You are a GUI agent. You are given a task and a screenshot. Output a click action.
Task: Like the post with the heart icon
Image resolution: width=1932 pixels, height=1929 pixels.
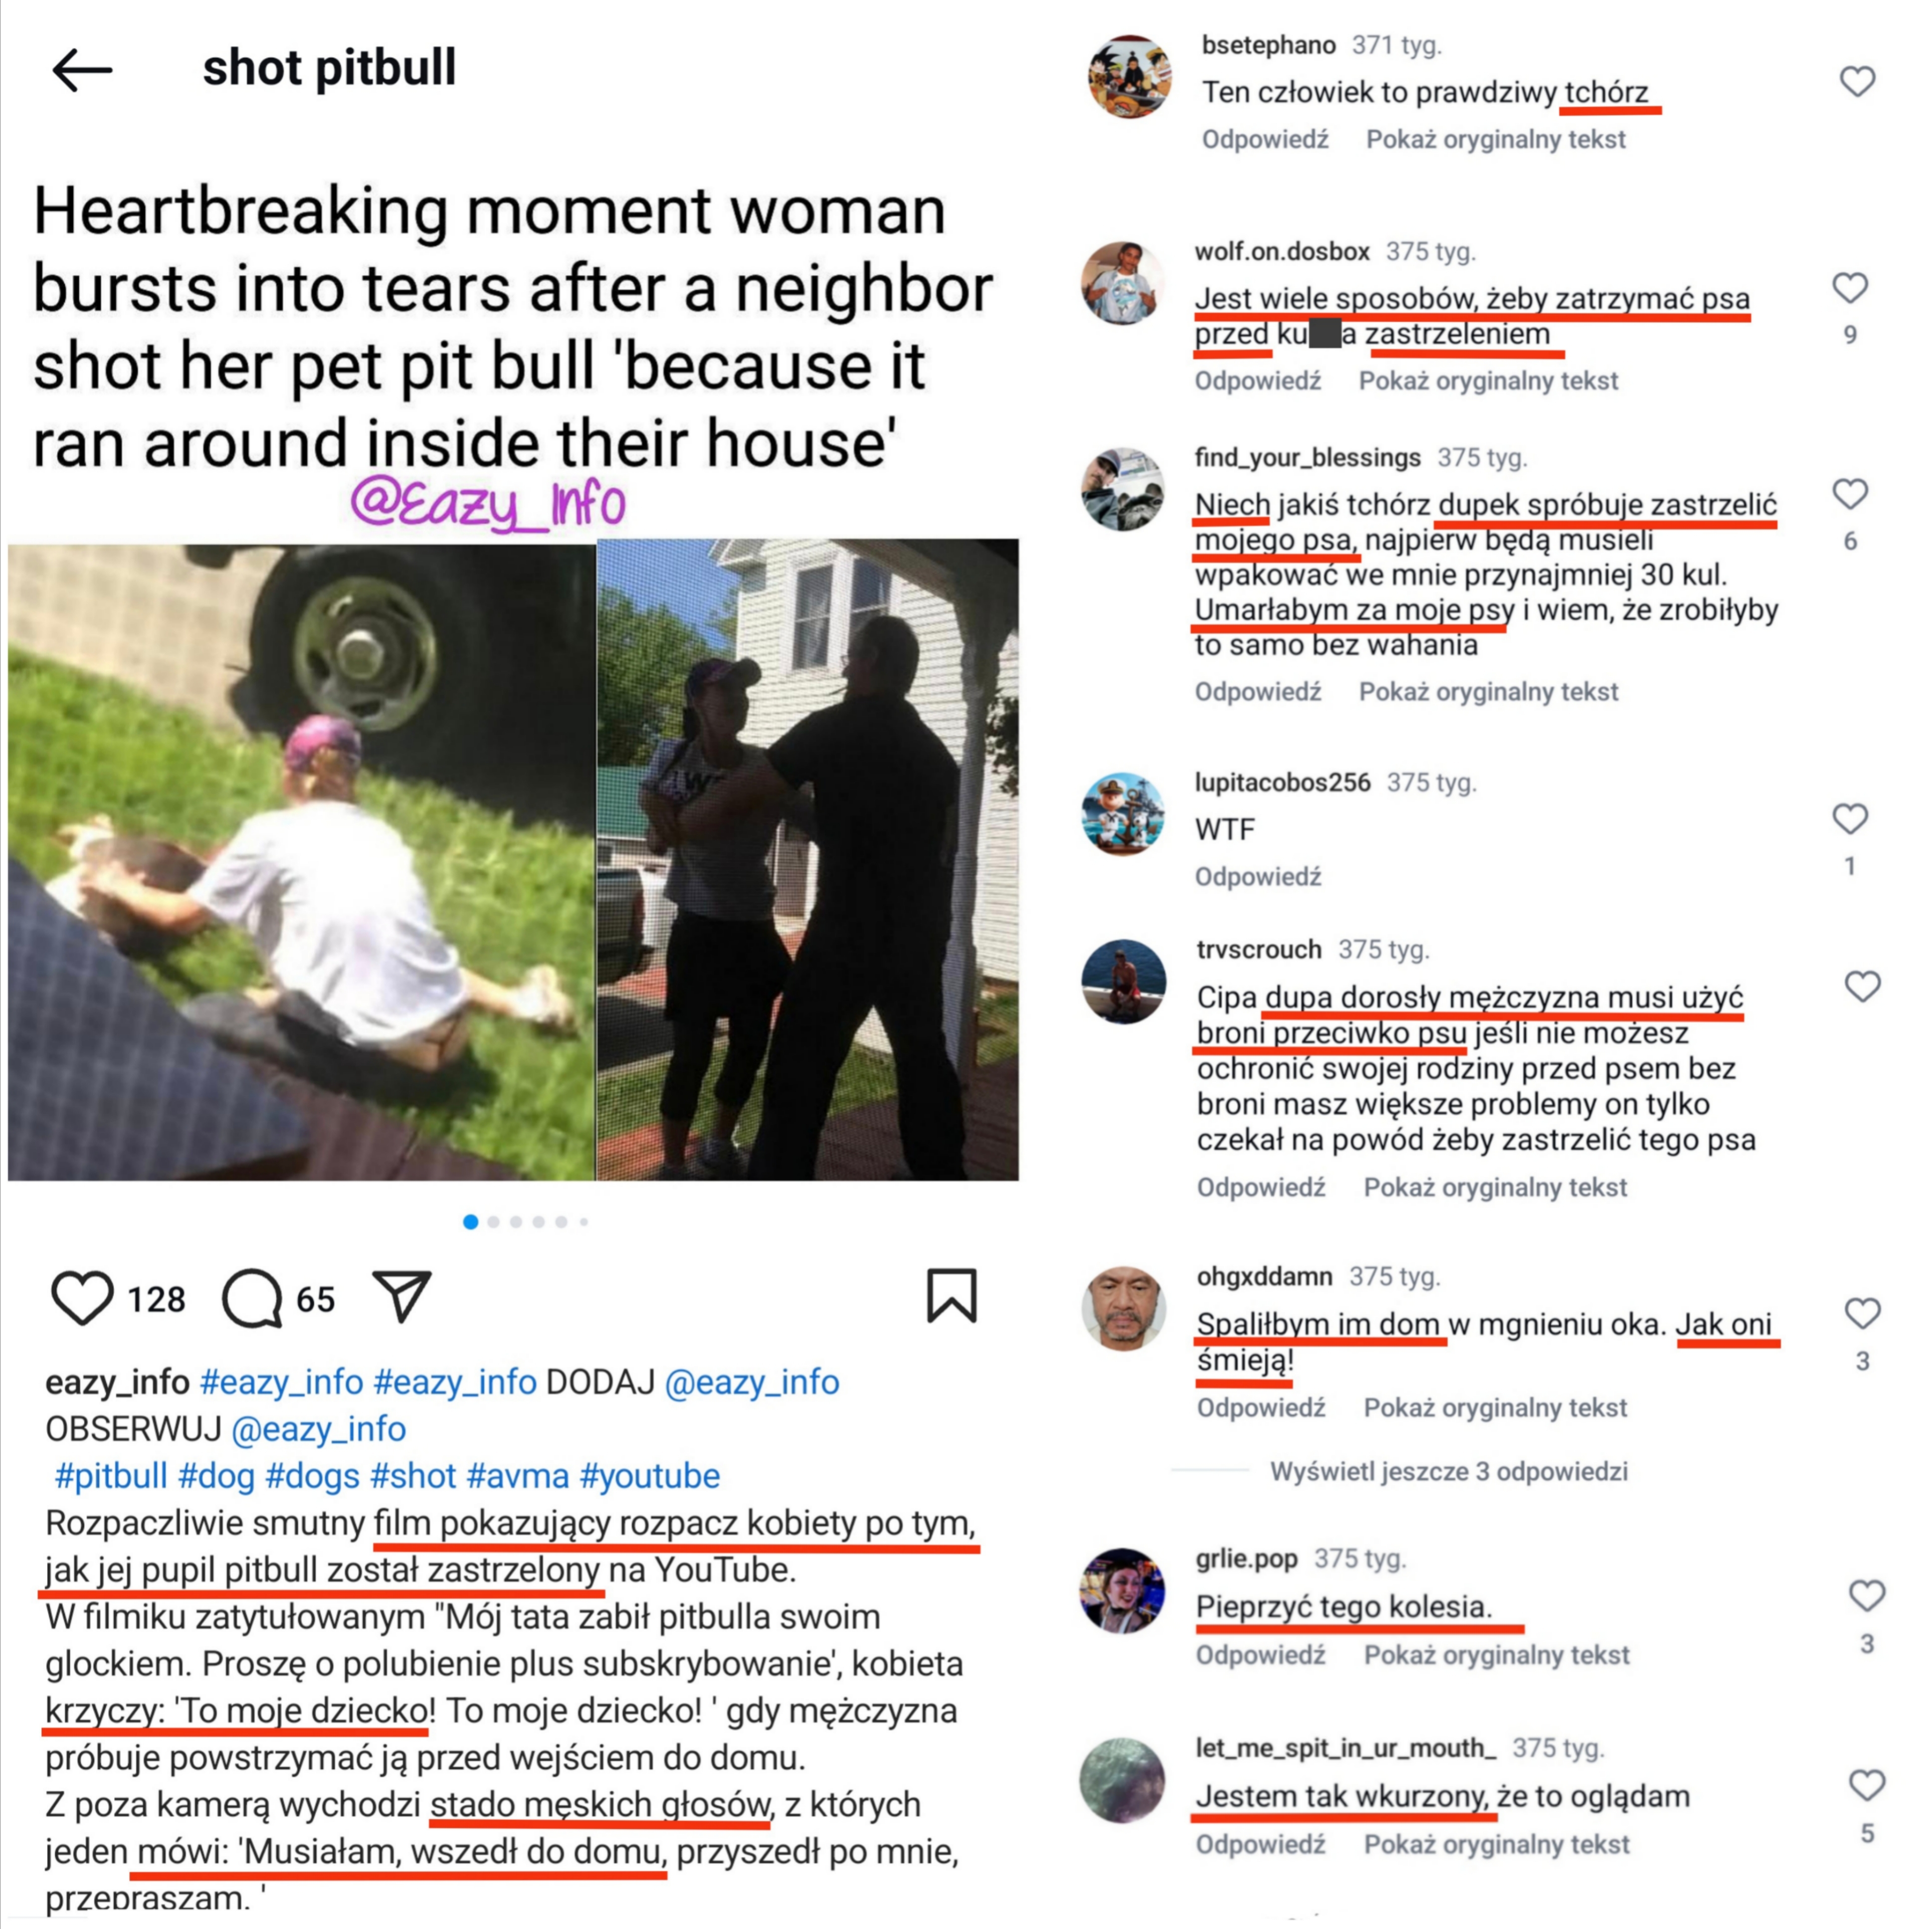click(x=82, y=1298)
